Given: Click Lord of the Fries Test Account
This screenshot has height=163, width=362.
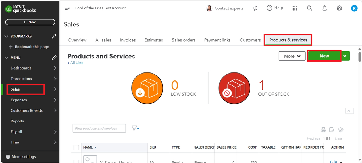Looking at the screenshot, I should tap(101, 8).
